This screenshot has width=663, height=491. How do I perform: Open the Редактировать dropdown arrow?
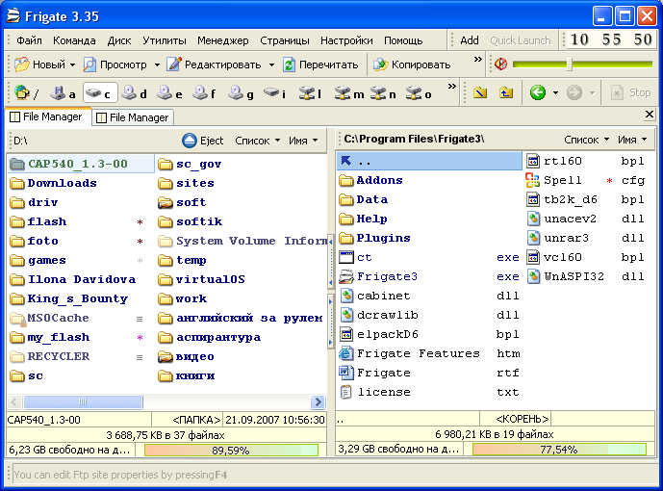click(271, 65)
